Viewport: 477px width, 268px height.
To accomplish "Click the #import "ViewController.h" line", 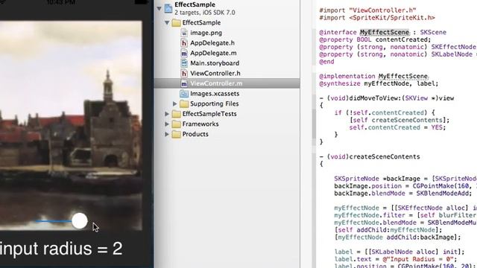I will (367, 10).
